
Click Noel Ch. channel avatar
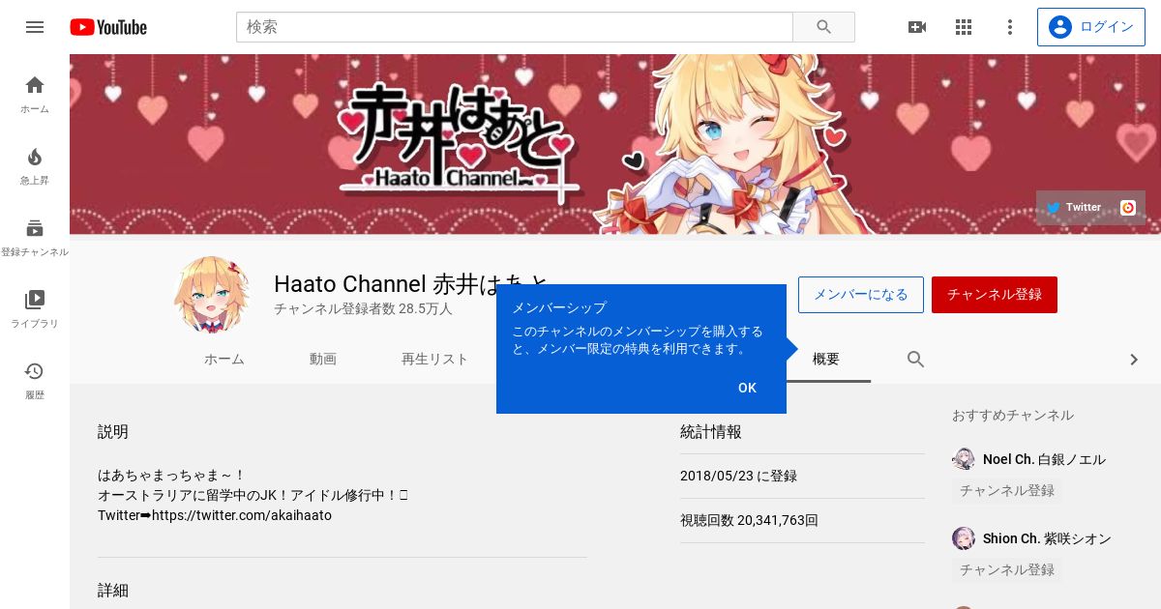[x=963, y=459]
